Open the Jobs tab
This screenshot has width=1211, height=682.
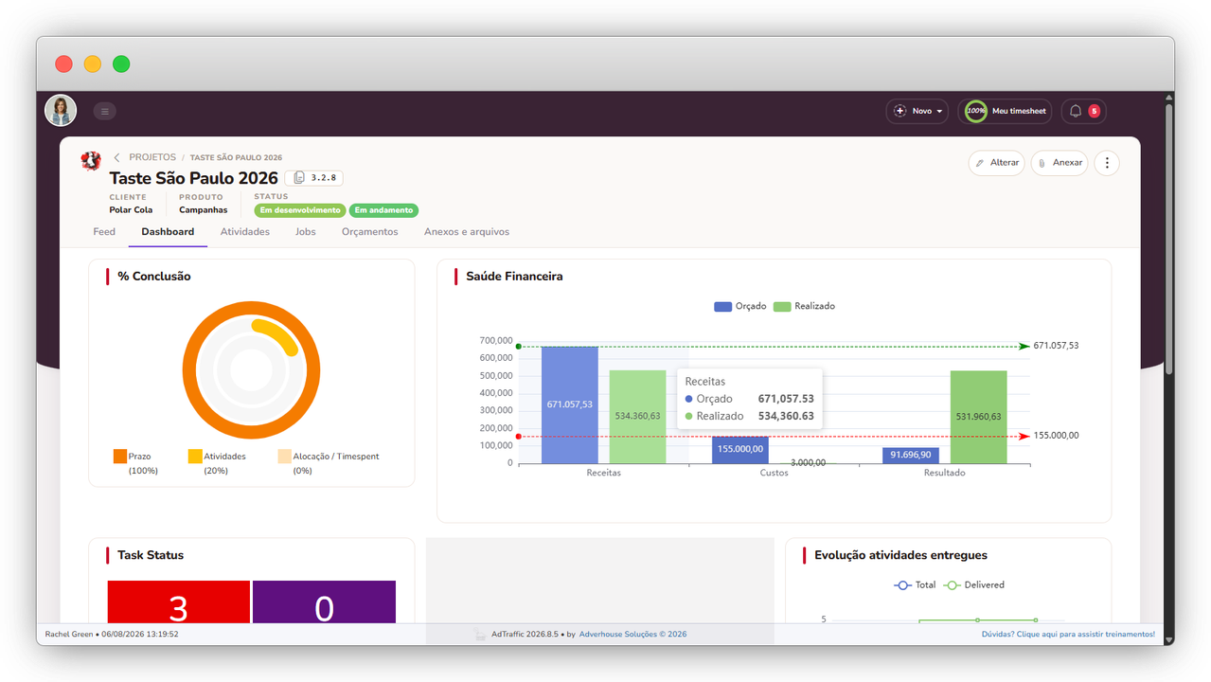[x=305, y=232]
